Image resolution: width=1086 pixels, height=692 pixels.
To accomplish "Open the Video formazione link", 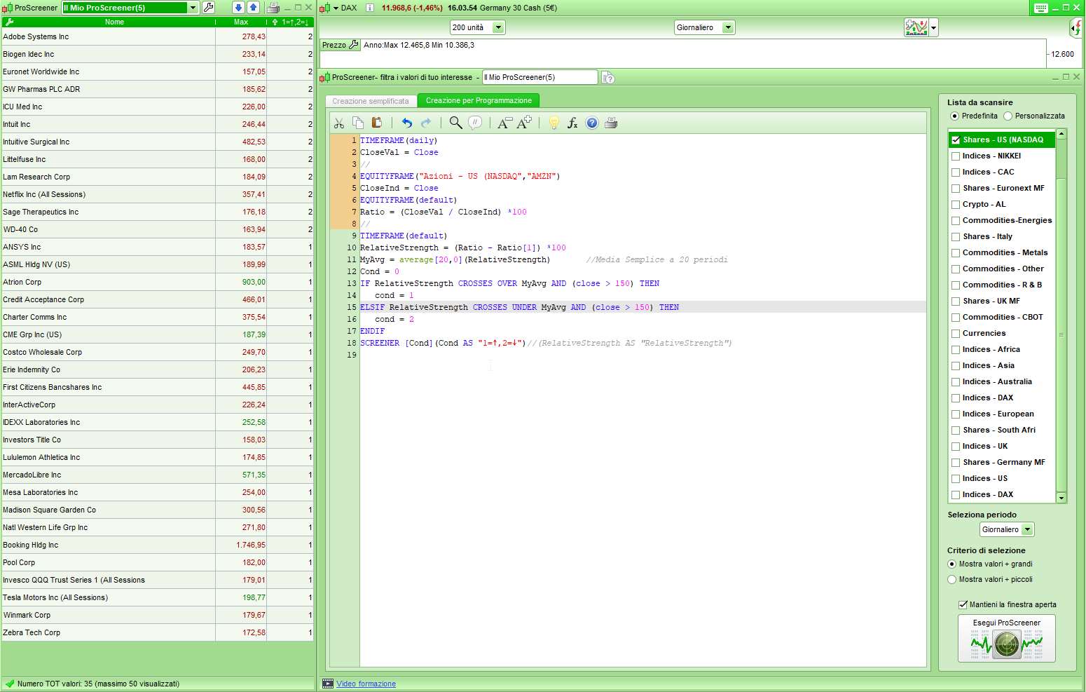I will tap(366, 684).
